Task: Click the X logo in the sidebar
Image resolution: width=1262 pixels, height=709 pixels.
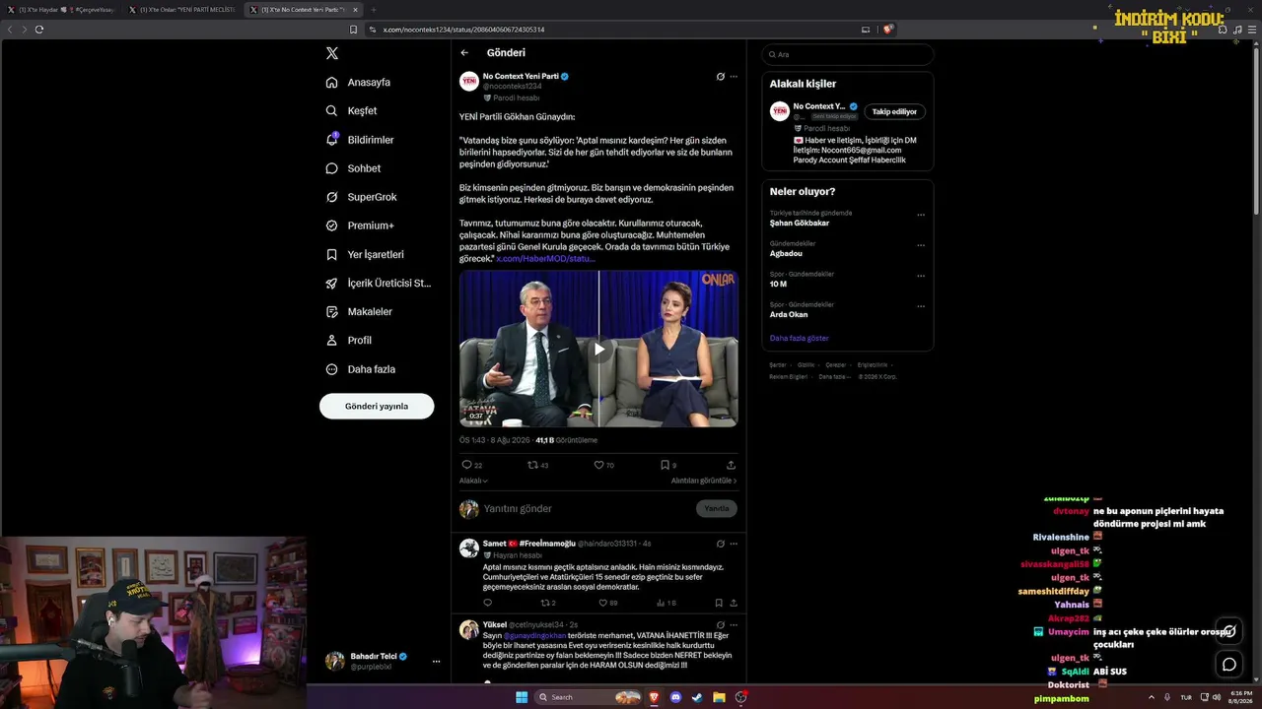Action: (x=332, y=53)
